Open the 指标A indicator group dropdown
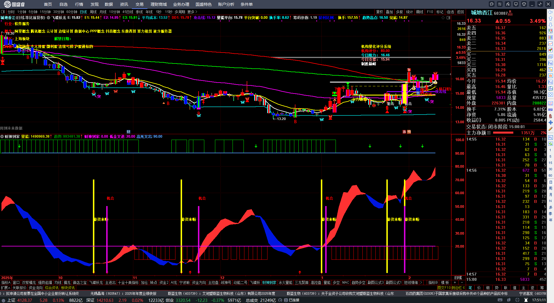The height and width of the screenshot is (303, 554). (6, 283)
